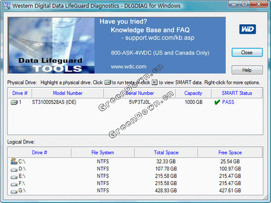The height and width of the screenshot is (203, 271).
Task: Select the F:\ drive icon
Action: point(14,184)
